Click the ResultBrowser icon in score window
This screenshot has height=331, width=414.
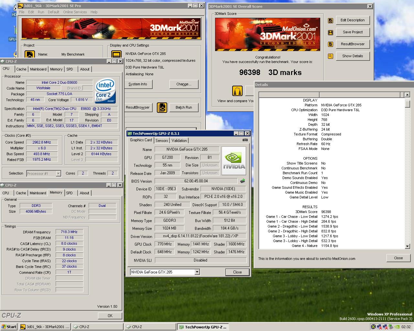coord(331,44)
